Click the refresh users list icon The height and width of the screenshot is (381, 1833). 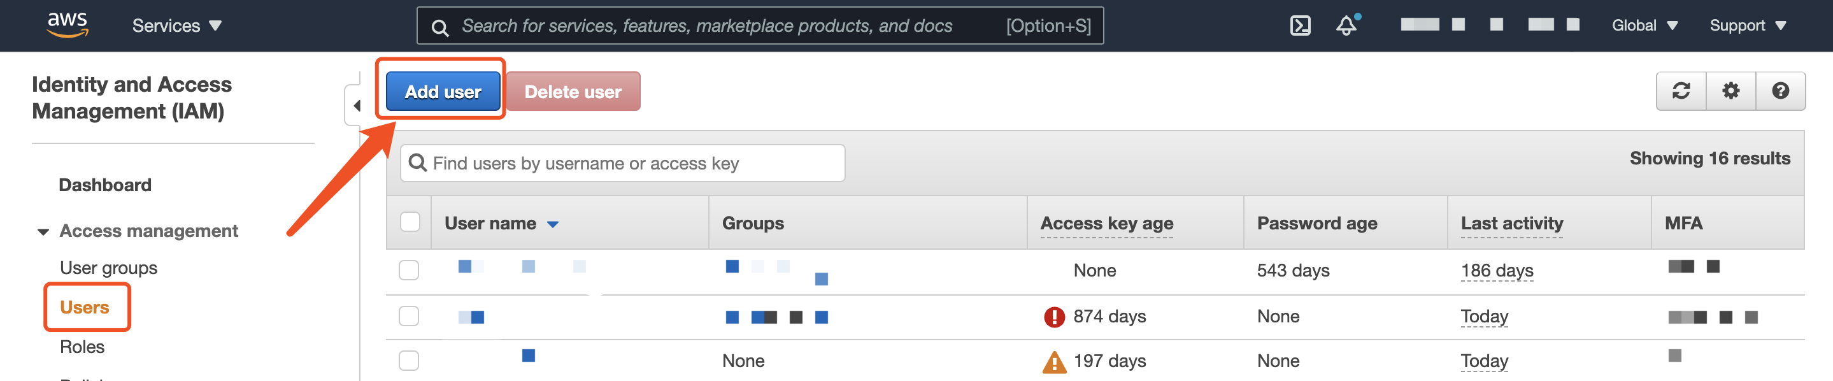tap(1681, 91)
